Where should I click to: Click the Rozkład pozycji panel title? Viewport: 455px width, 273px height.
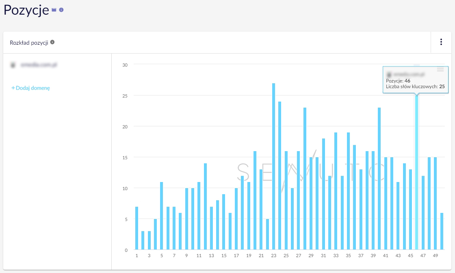pyautogui.click(x=29, y=42)
